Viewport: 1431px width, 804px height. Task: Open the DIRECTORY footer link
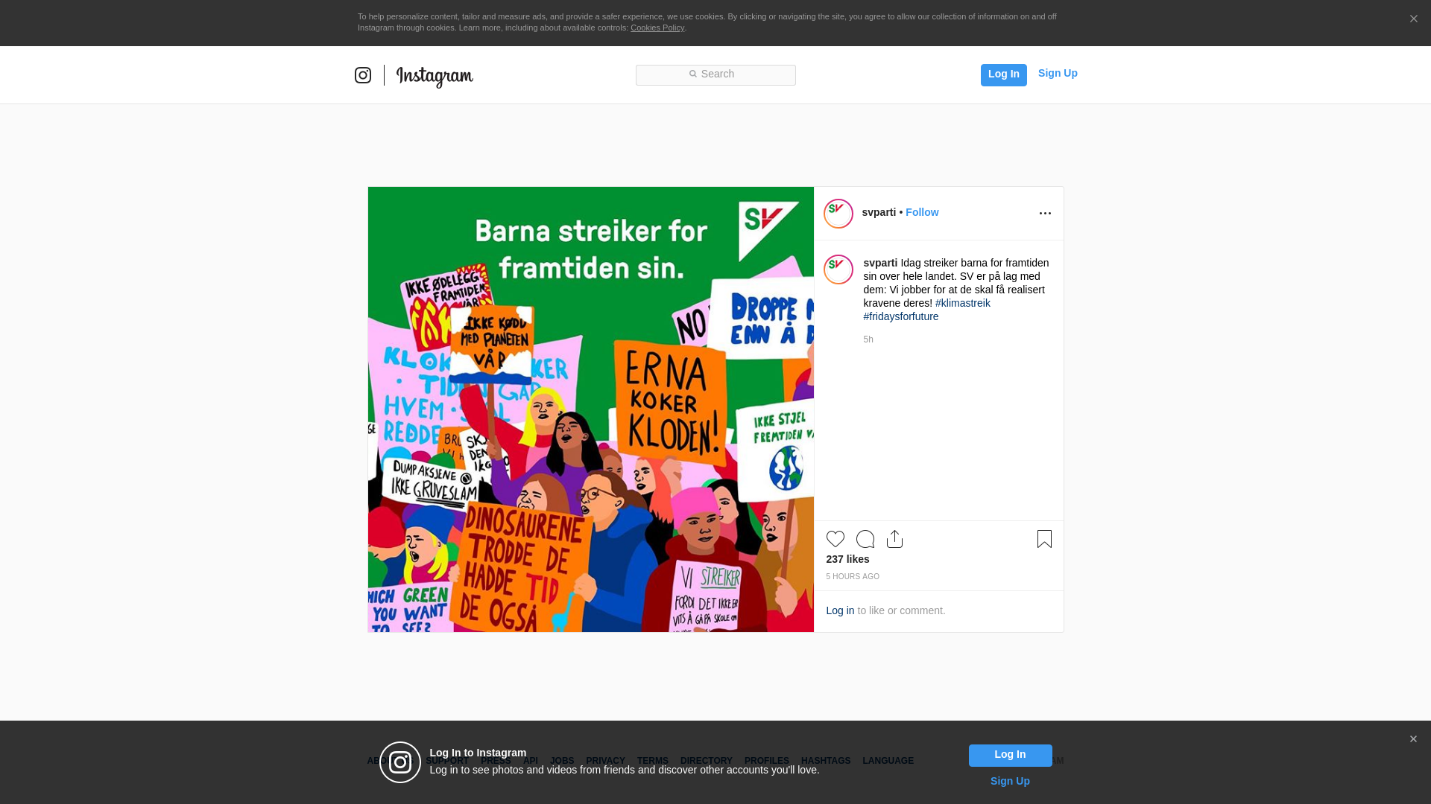tap(707, 761)
